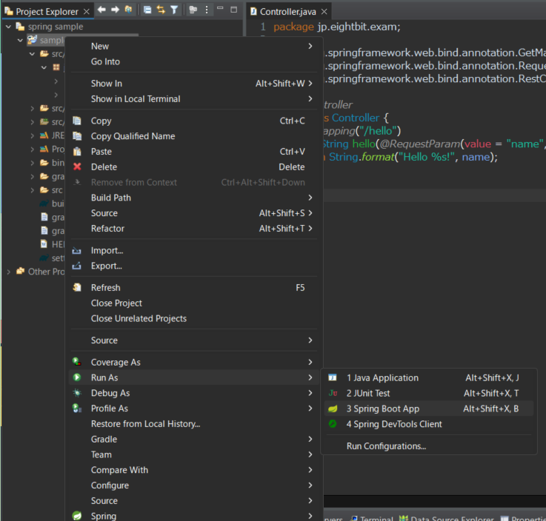Viewport: 546px width, 521px height.
Task: Open the Compare With submenu
Action: pos(194,470)
